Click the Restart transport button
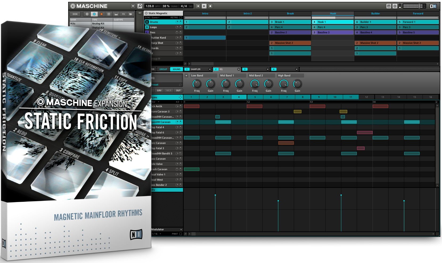 (x=198, y=6)
